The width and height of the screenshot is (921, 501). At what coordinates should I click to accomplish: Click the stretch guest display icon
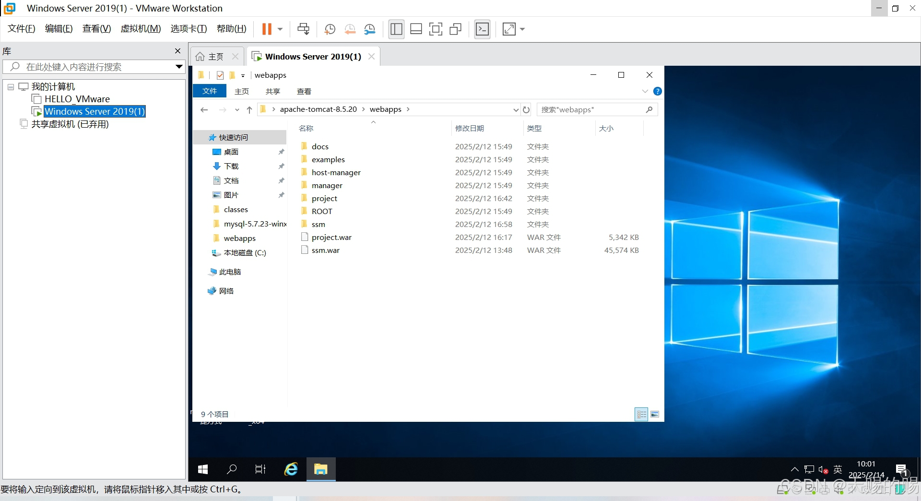click(509, 29)
